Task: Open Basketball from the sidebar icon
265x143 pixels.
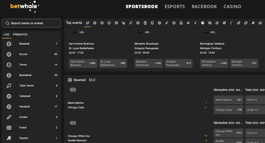Action: pos(9,75)
